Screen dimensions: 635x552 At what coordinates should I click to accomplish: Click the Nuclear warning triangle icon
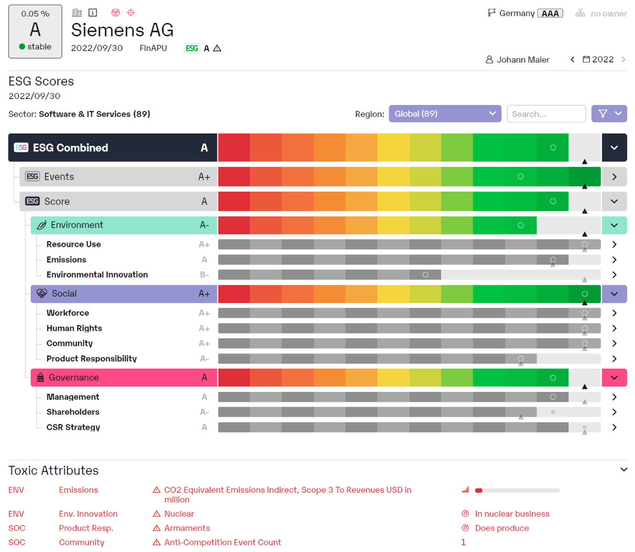(x=156, y=514)
